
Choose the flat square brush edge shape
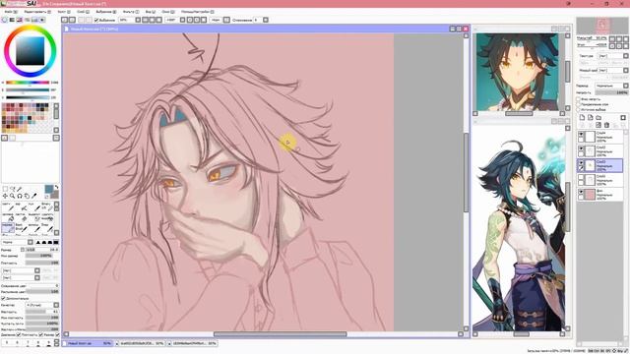pyautogui.click(x=56, y=243)
